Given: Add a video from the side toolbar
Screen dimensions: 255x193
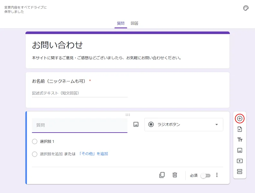Looking at the screenshot, I should coord(240,161).
